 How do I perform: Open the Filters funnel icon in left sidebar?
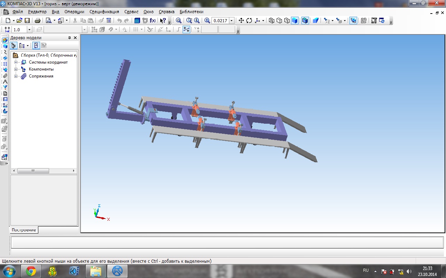(5, 88)
